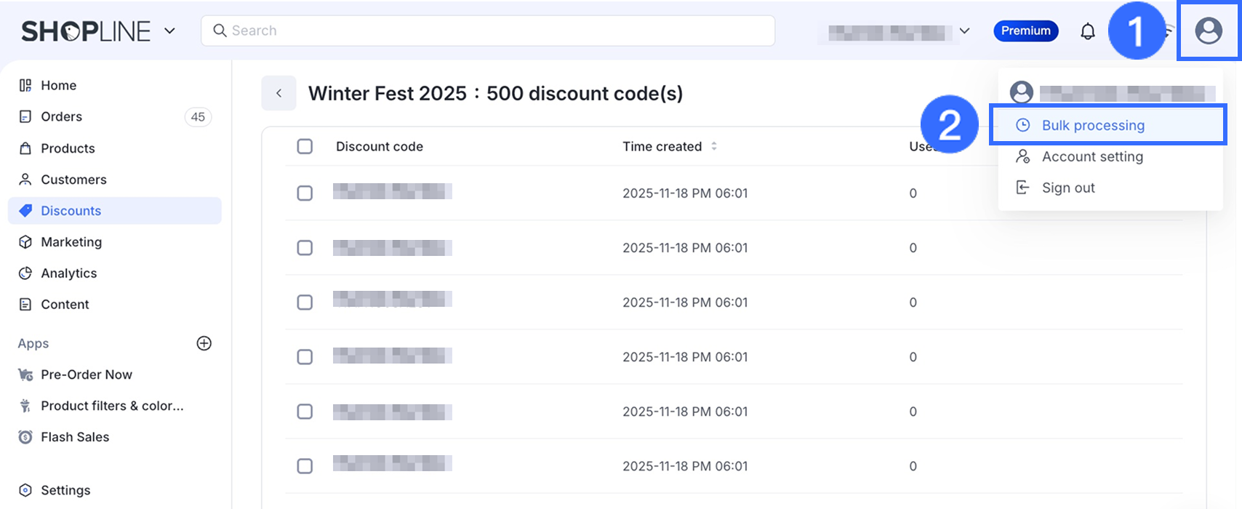Open Orders in the sidebar
The width and height of the screenshot is (1242, 509).
click(61, 116)
